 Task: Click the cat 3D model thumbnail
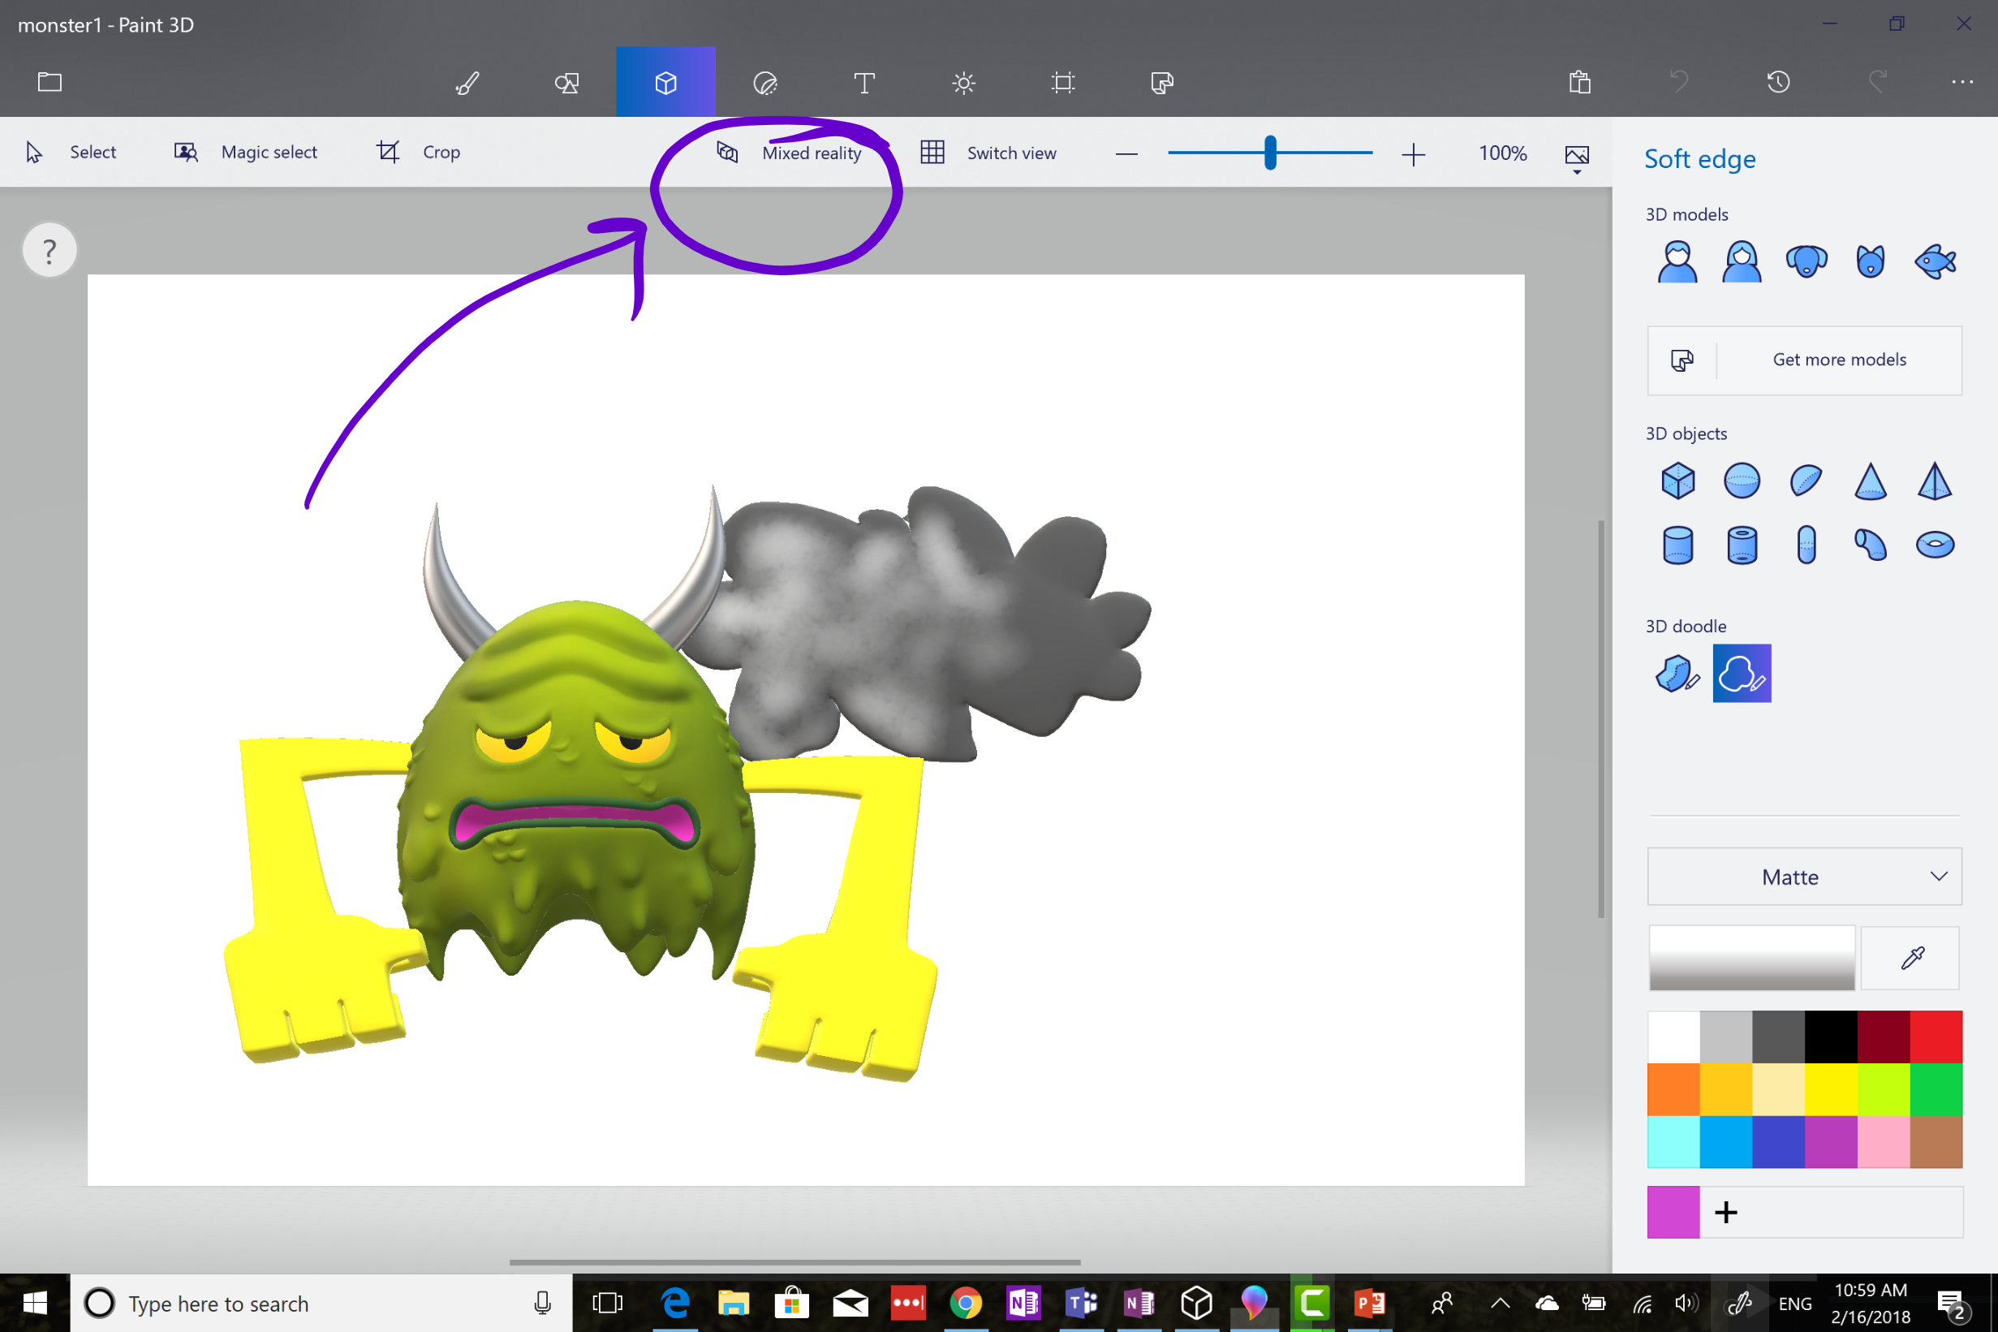click(x=1869, y=261)
